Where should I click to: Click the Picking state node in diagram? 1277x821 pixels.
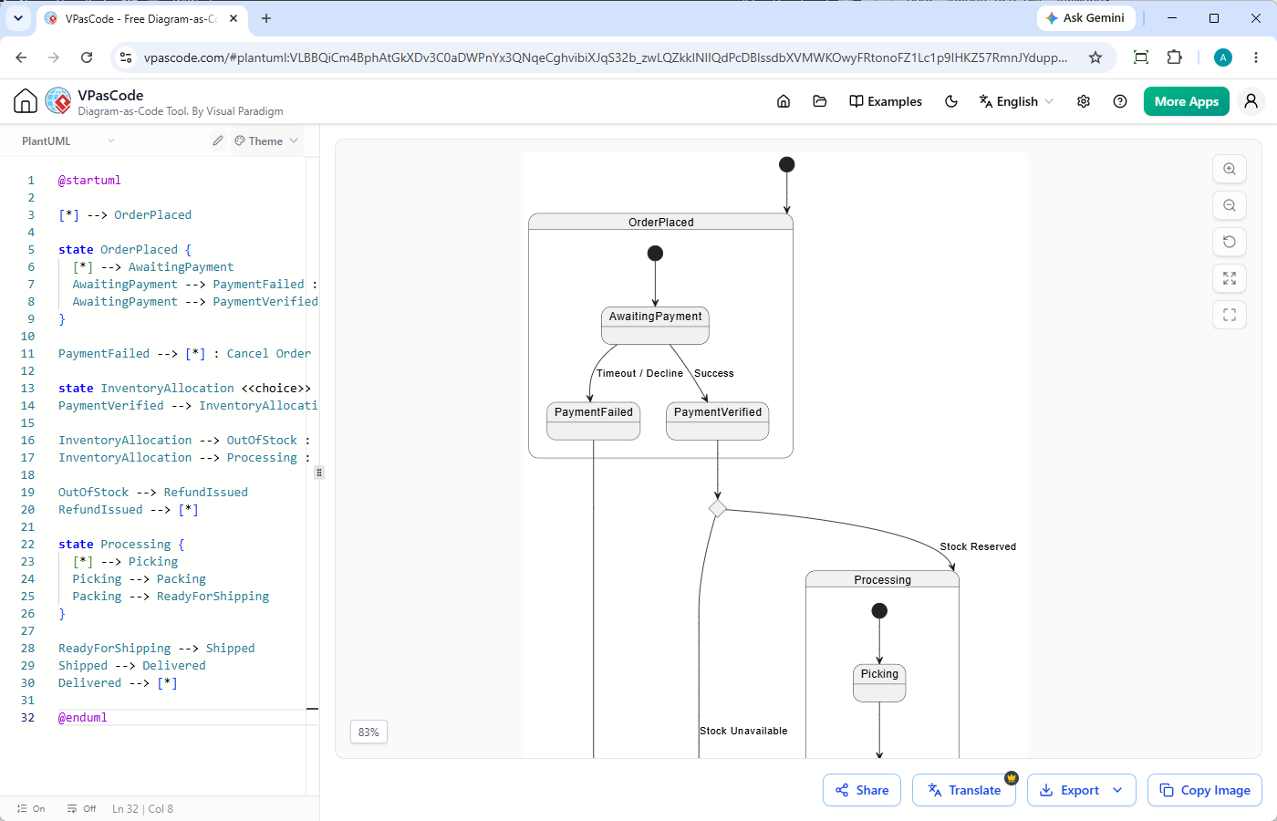point(879,682)
